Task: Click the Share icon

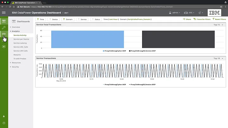Action: click(x=184, y=19)
